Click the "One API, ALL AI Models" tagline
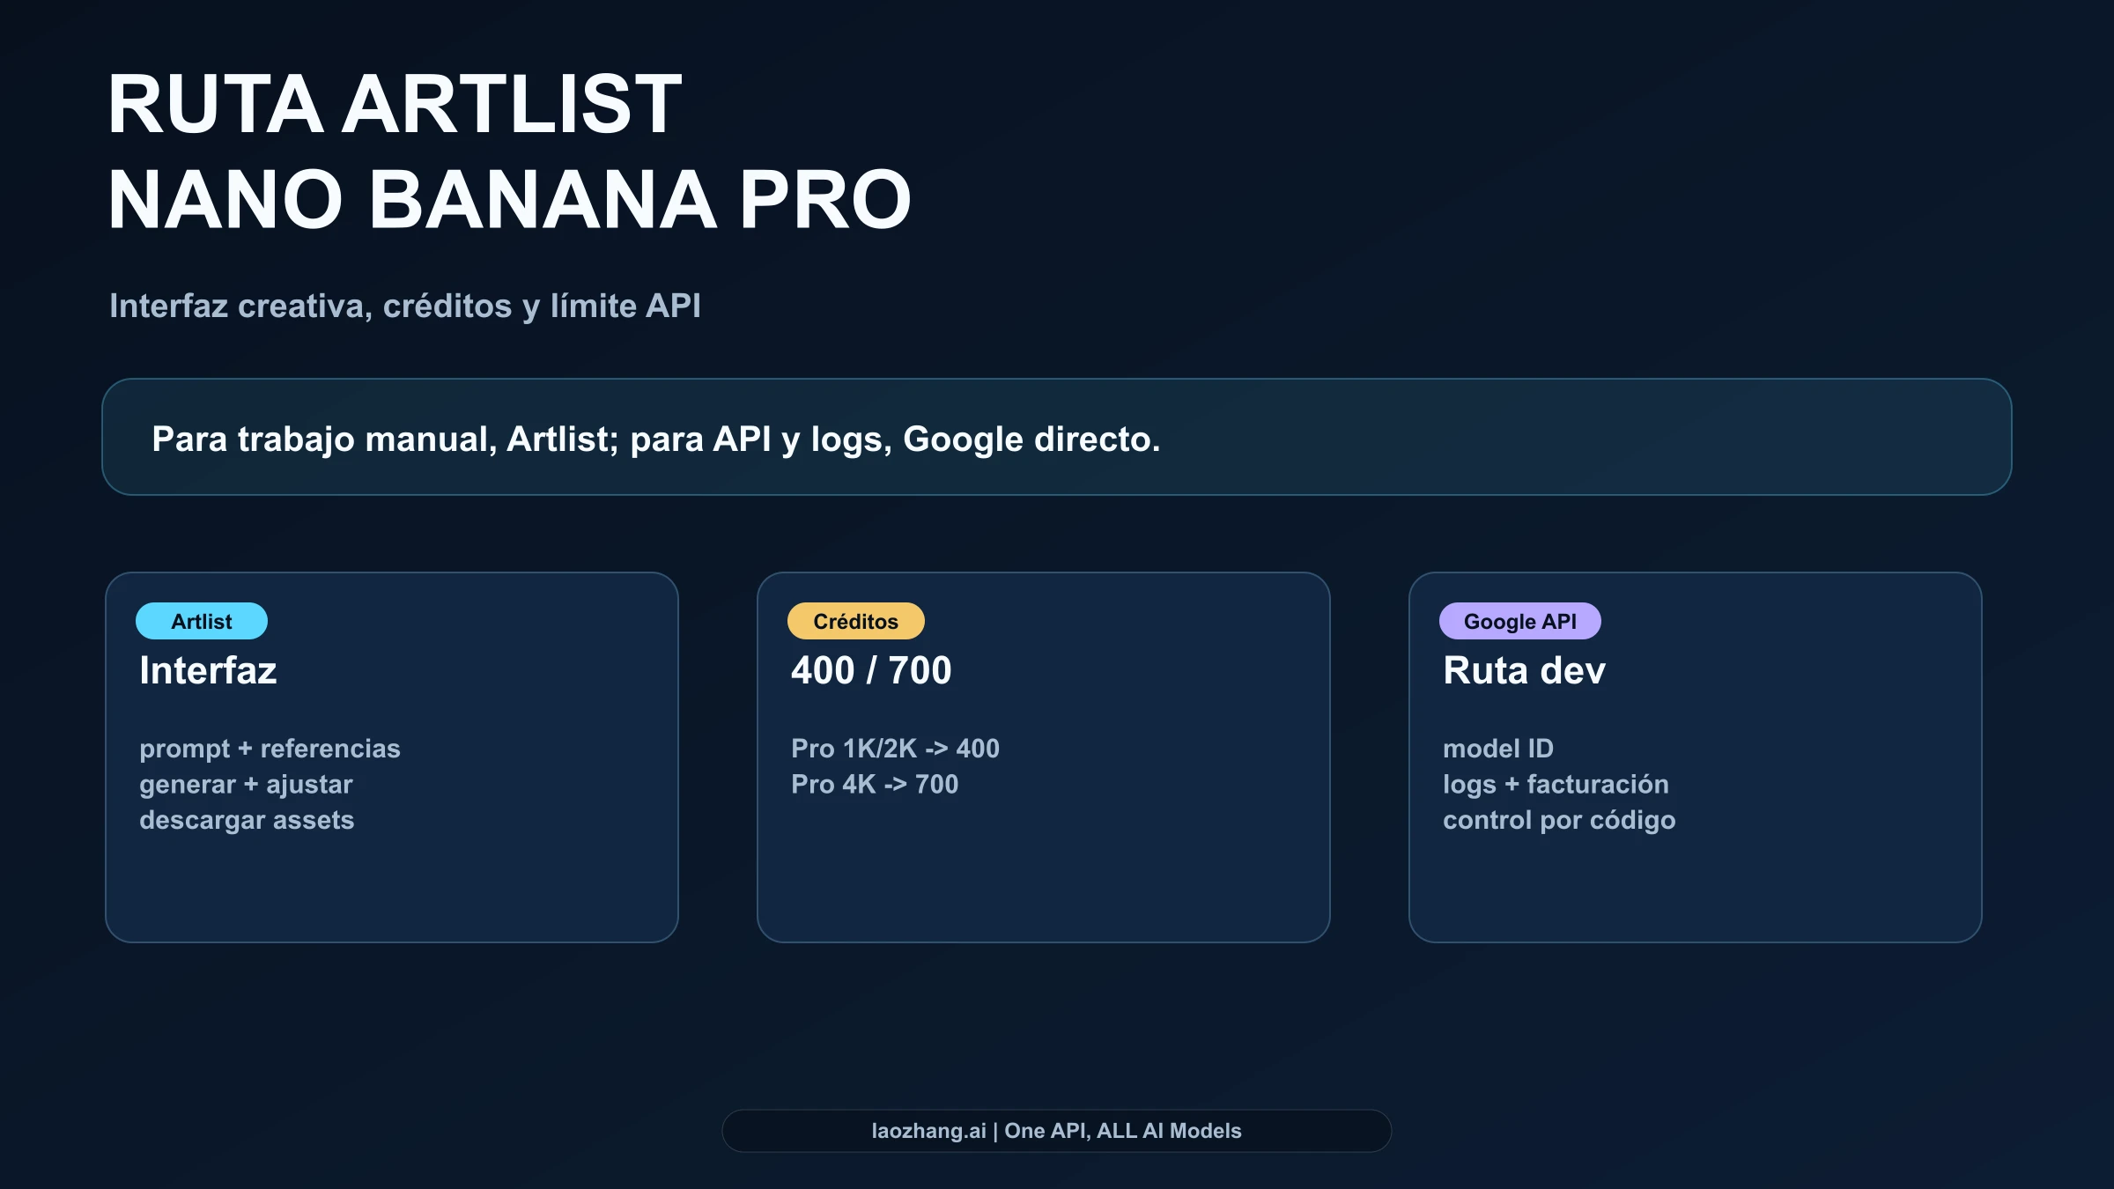Viewport: 2114px width, 1189px height. pyautogui.click(x=1123, y=1131)
